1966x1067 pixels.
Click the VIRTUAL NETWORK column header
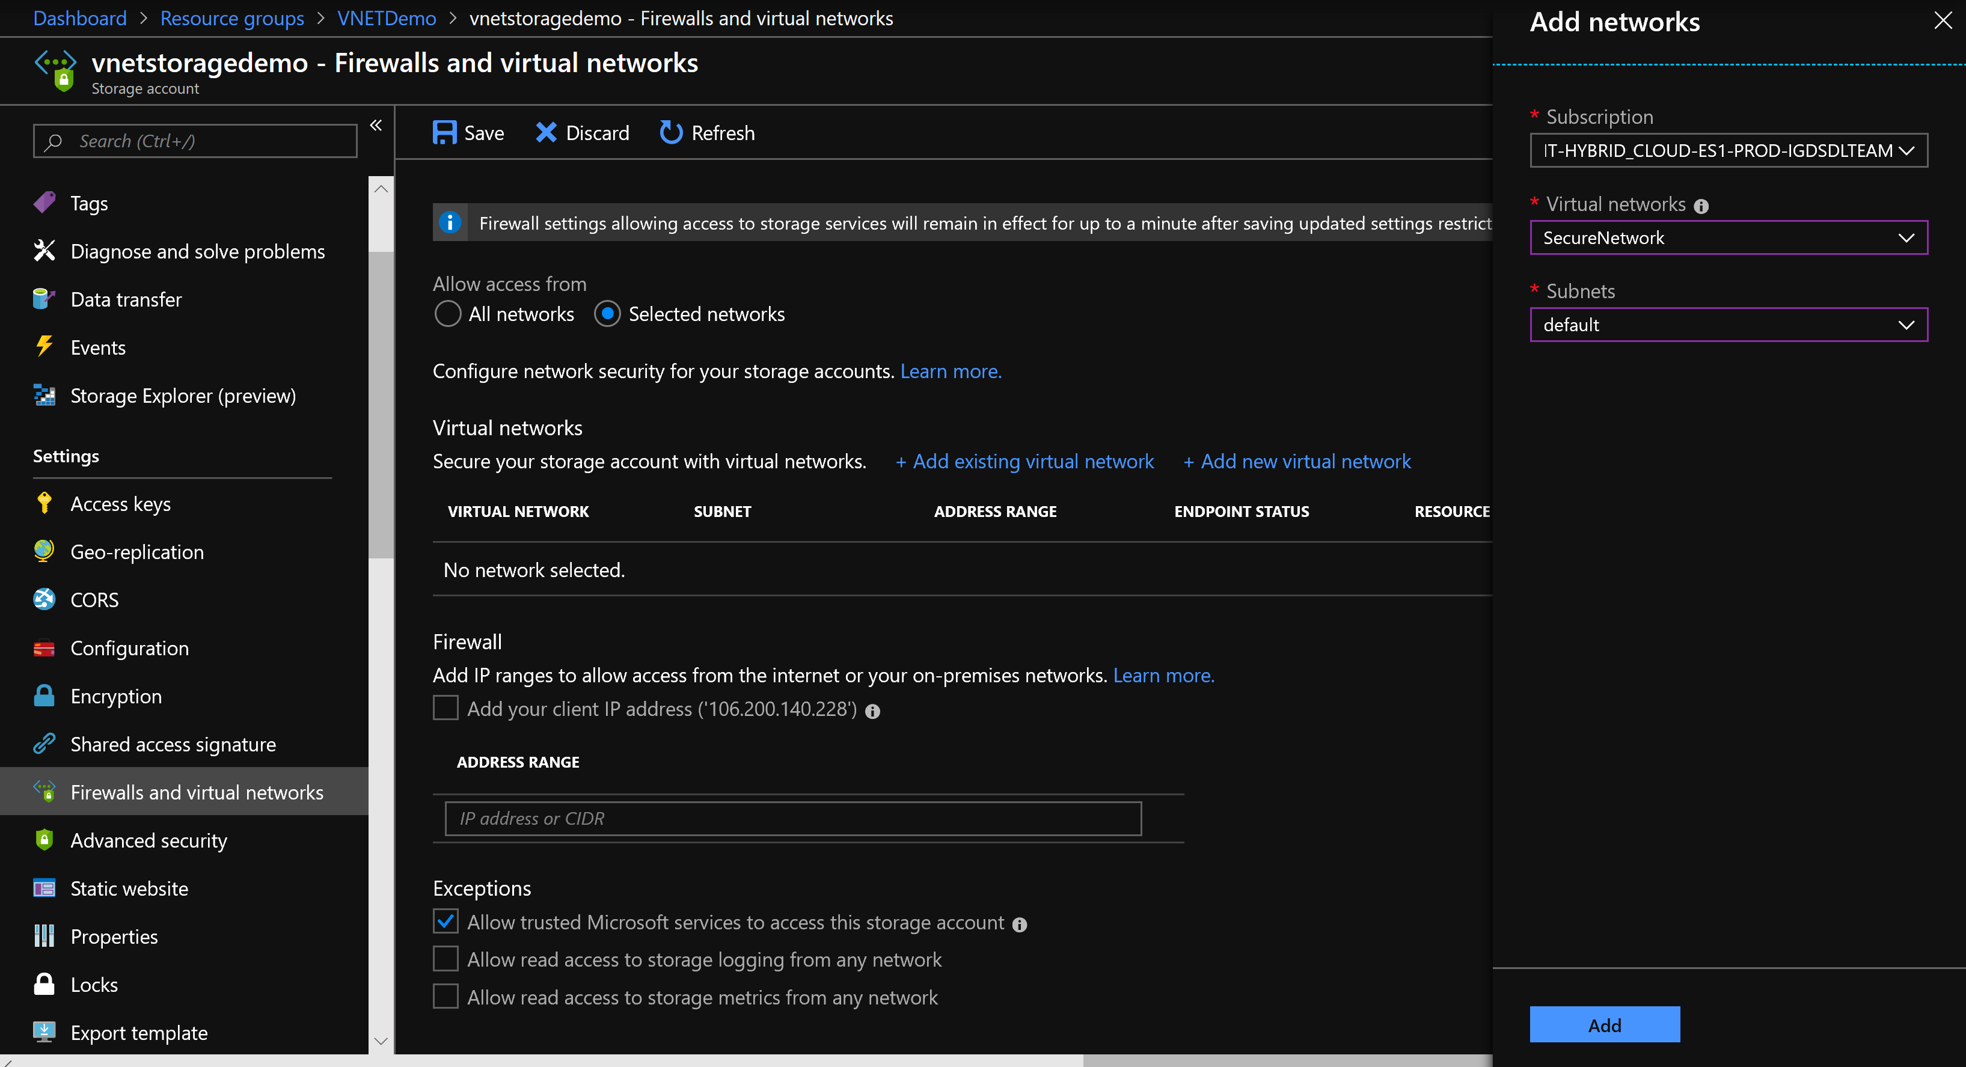[518, 512]
